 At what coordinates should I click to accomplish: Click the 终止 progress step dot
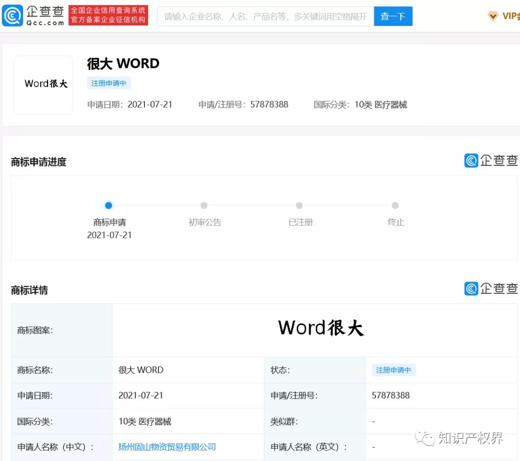click(395, 205)
